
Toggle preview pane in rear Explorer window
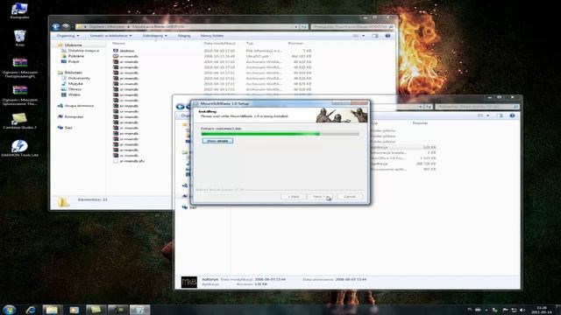pos(374,36)
